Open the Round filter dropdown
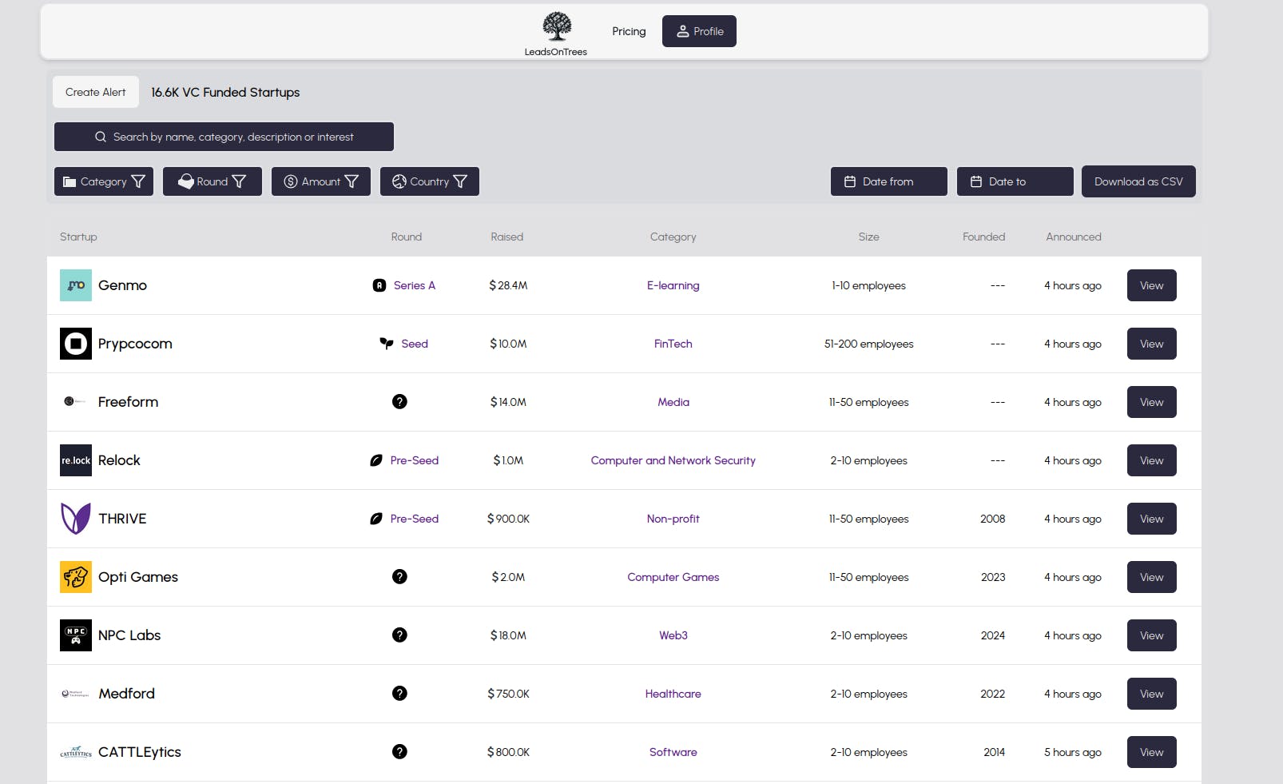This screenshot has height=784, width=1283. click(213, 181)
